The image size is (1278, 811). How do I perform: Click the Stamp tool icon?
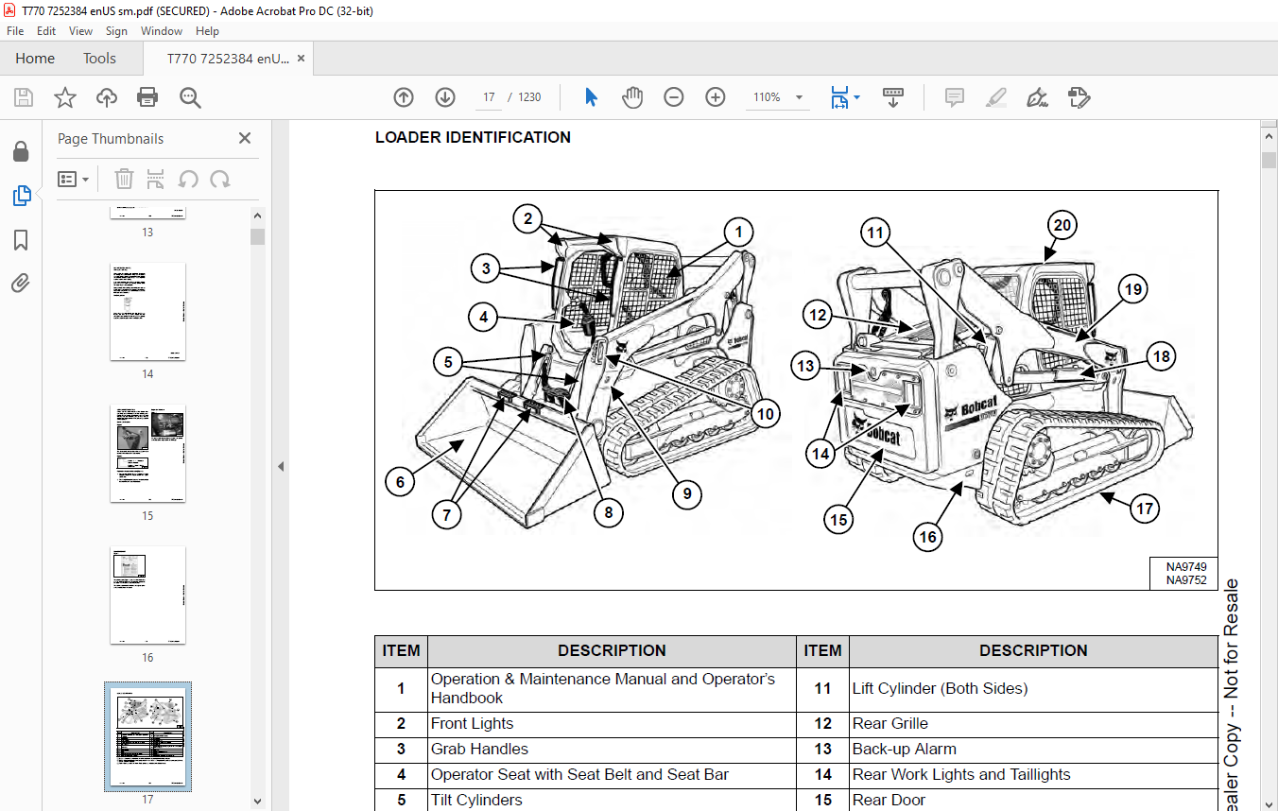click(x=1079, y=97)
